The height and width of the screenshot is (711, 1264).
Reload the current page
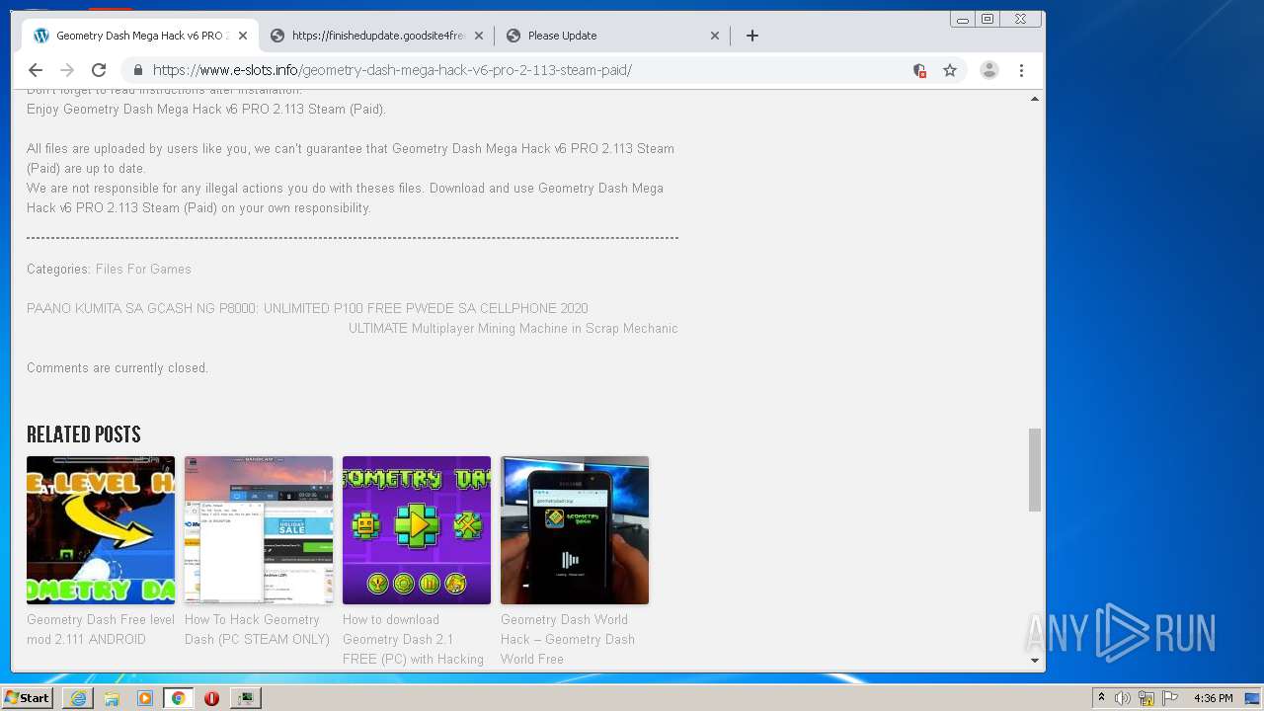(x=99, y=70)
